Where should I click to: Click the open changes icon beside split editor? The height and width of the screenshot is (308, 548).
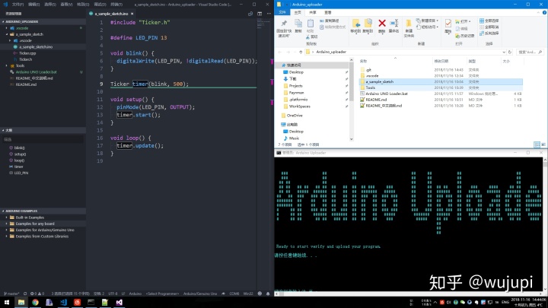(250, 14)
